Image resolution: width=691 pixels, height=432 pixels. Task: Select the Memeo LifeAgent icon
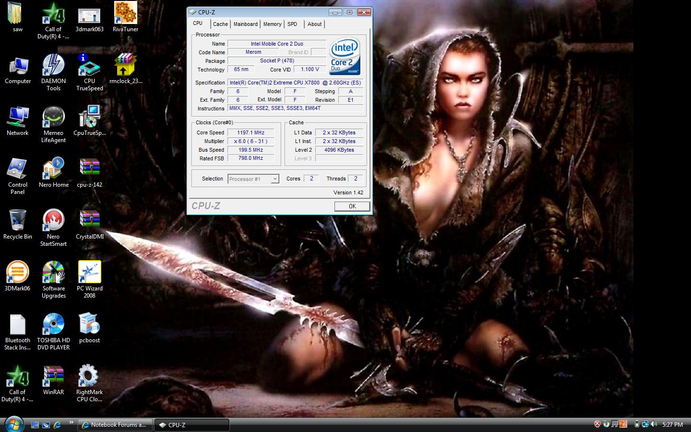[x=53, y=117]
